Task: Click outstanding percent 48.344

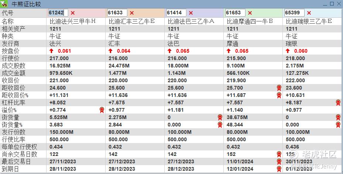Action: pos(235,125)
